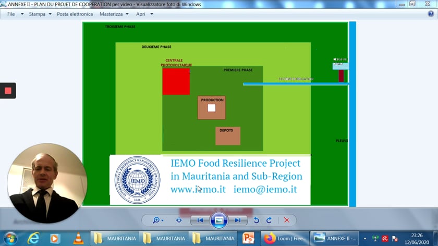Screen dimensions: 438x246
Task: Open the Windows Start menu
Action: click(x=10, y=239)
